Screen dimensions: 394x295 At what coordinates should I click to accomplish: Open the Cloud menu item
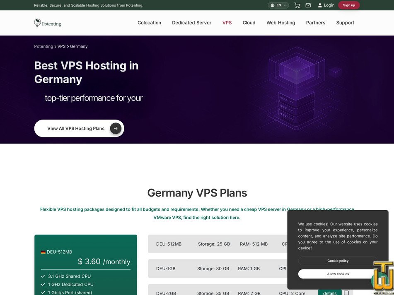[x=249, y=23]
